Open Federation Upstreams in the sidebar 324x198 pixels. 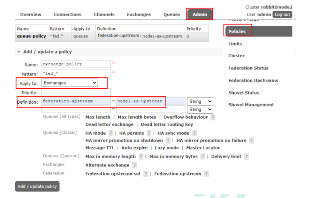tap(253, 80)
